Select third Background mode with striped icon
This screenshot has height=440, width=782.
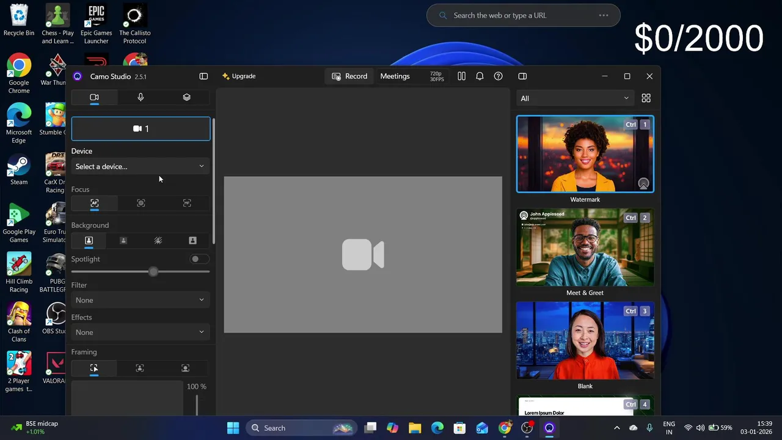tap(158, 241)
